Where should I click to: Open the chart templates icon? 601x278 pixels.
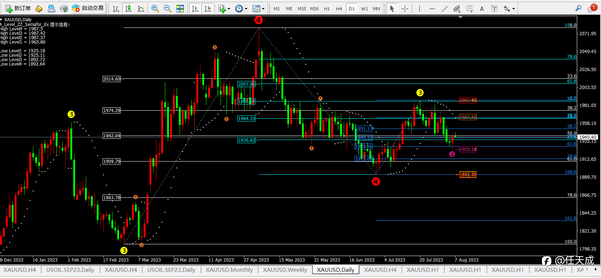256,8
